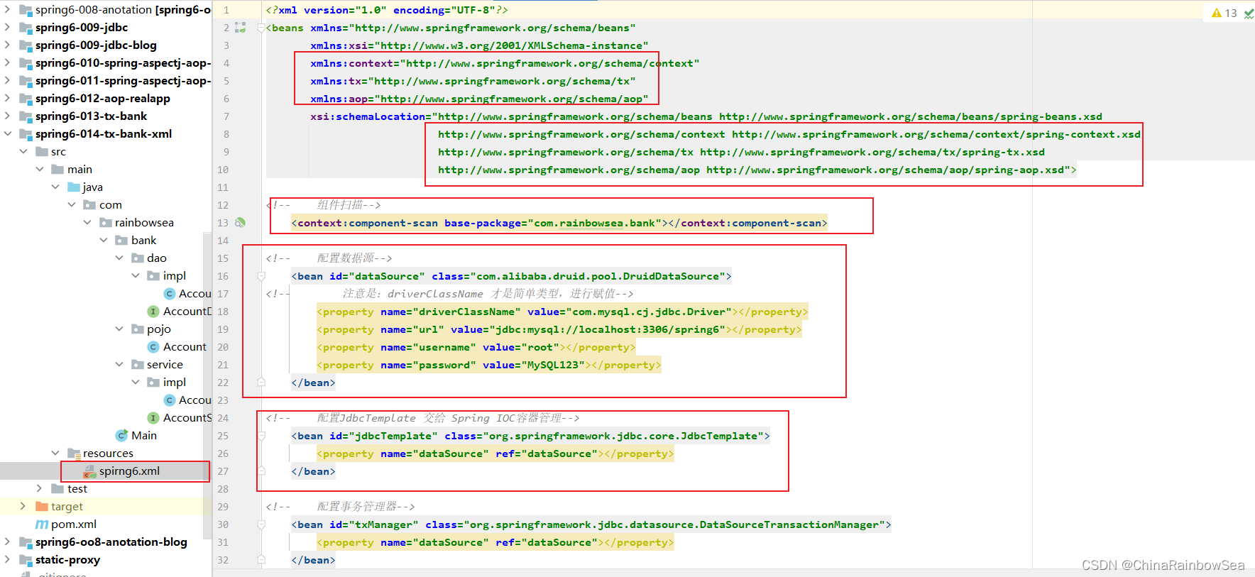Click the gutter bean icon on line 13

click(x=241, y=223)
